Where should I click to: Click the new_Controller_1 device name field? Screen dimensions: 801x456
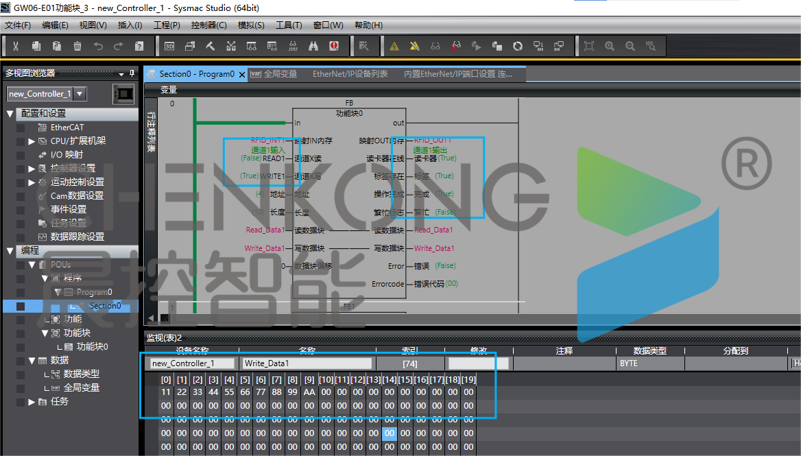tap(193, 363)
